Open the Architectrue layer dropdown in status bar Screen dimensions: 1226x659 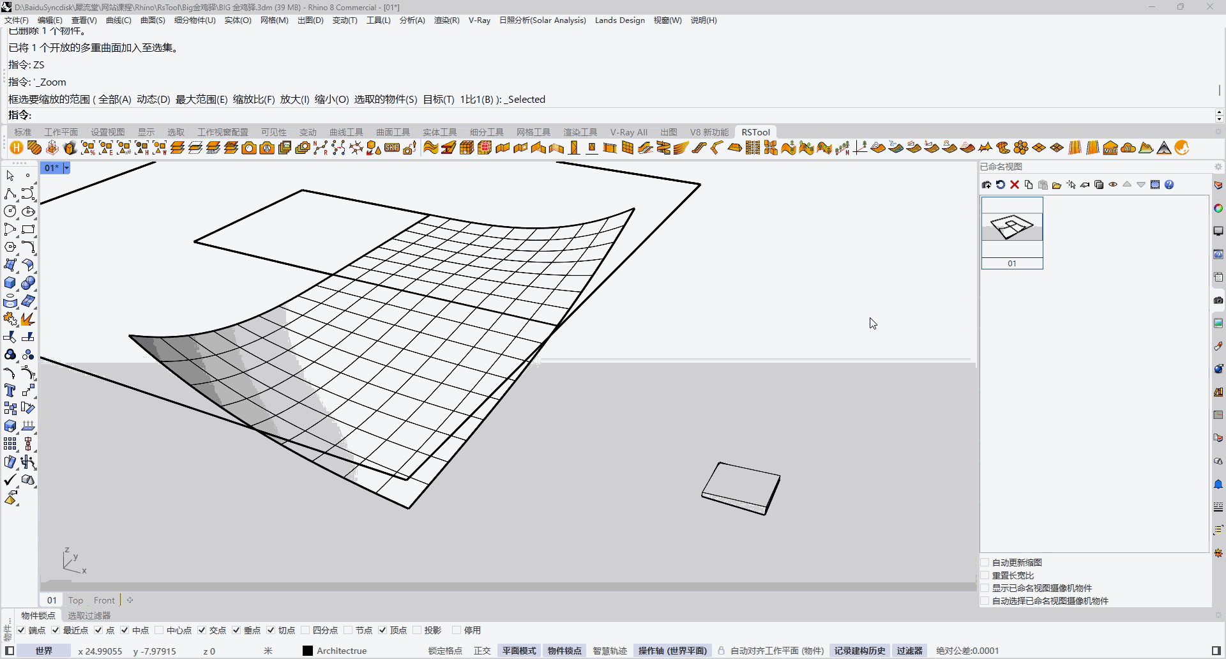342,651
